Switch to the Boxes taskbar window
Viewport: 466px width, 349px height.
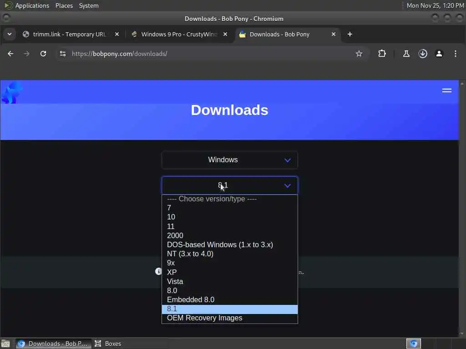108,344
